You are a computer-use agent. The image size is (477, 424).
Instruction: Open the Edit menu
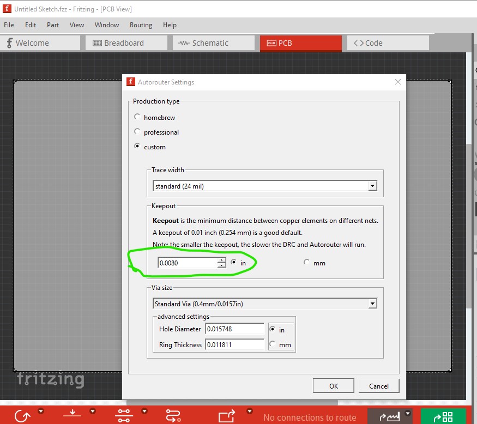tap(31, 25)
